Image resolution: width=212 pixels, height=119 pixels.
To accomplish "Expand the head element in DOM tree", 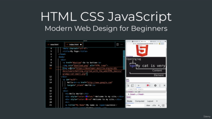I will [x=129, y=94].
